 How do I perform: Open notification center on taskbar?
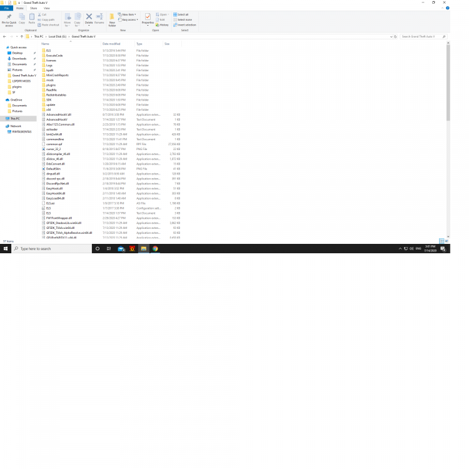click(x=443, y=248)
